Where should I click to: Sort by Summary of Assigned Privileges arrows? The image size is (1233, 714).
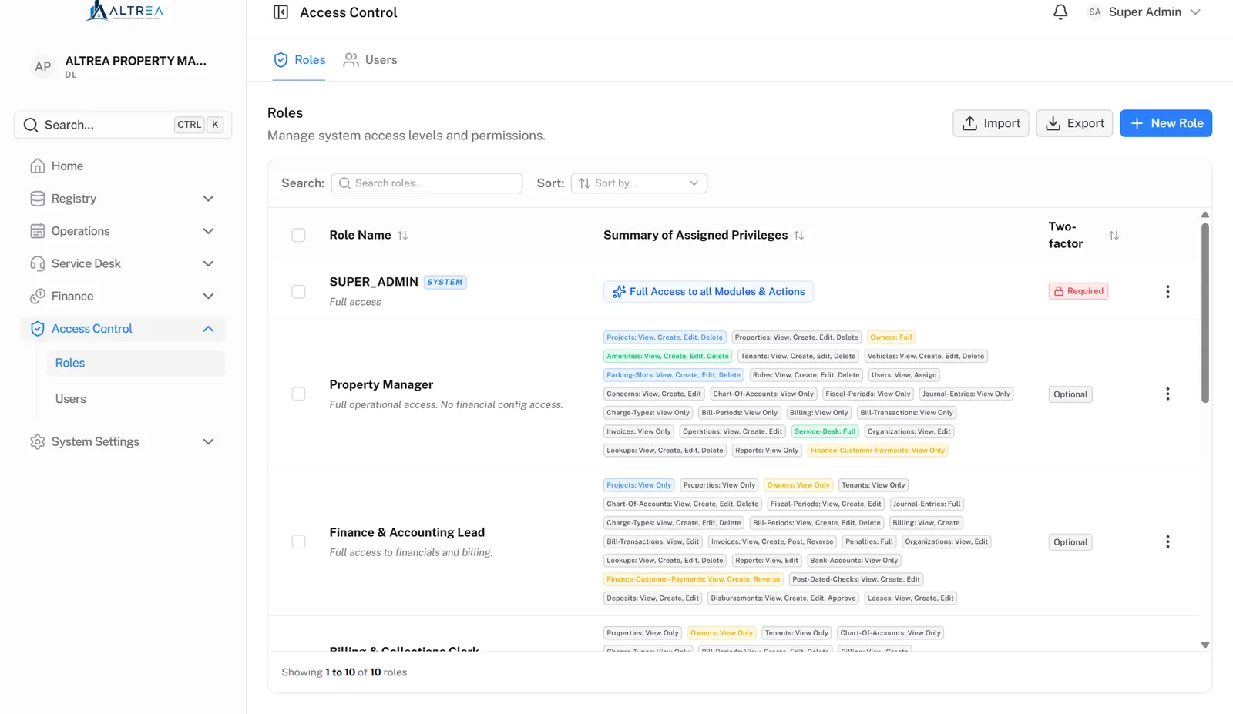point(798,236)
